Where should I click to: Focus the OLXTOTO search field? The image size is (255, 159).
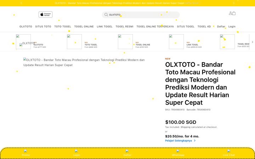coord(141,15)
